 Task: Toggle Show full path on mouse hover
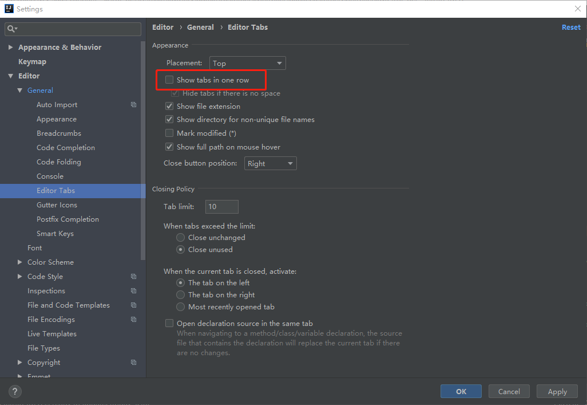(x=169, y=147)
